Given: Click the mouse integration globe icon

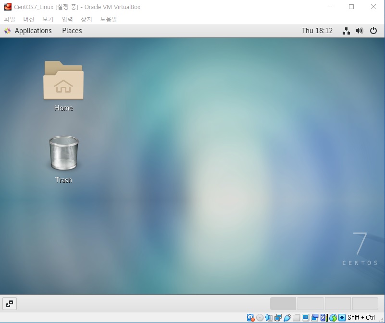Looking at the screenshot, I should [x=333, y=318].
